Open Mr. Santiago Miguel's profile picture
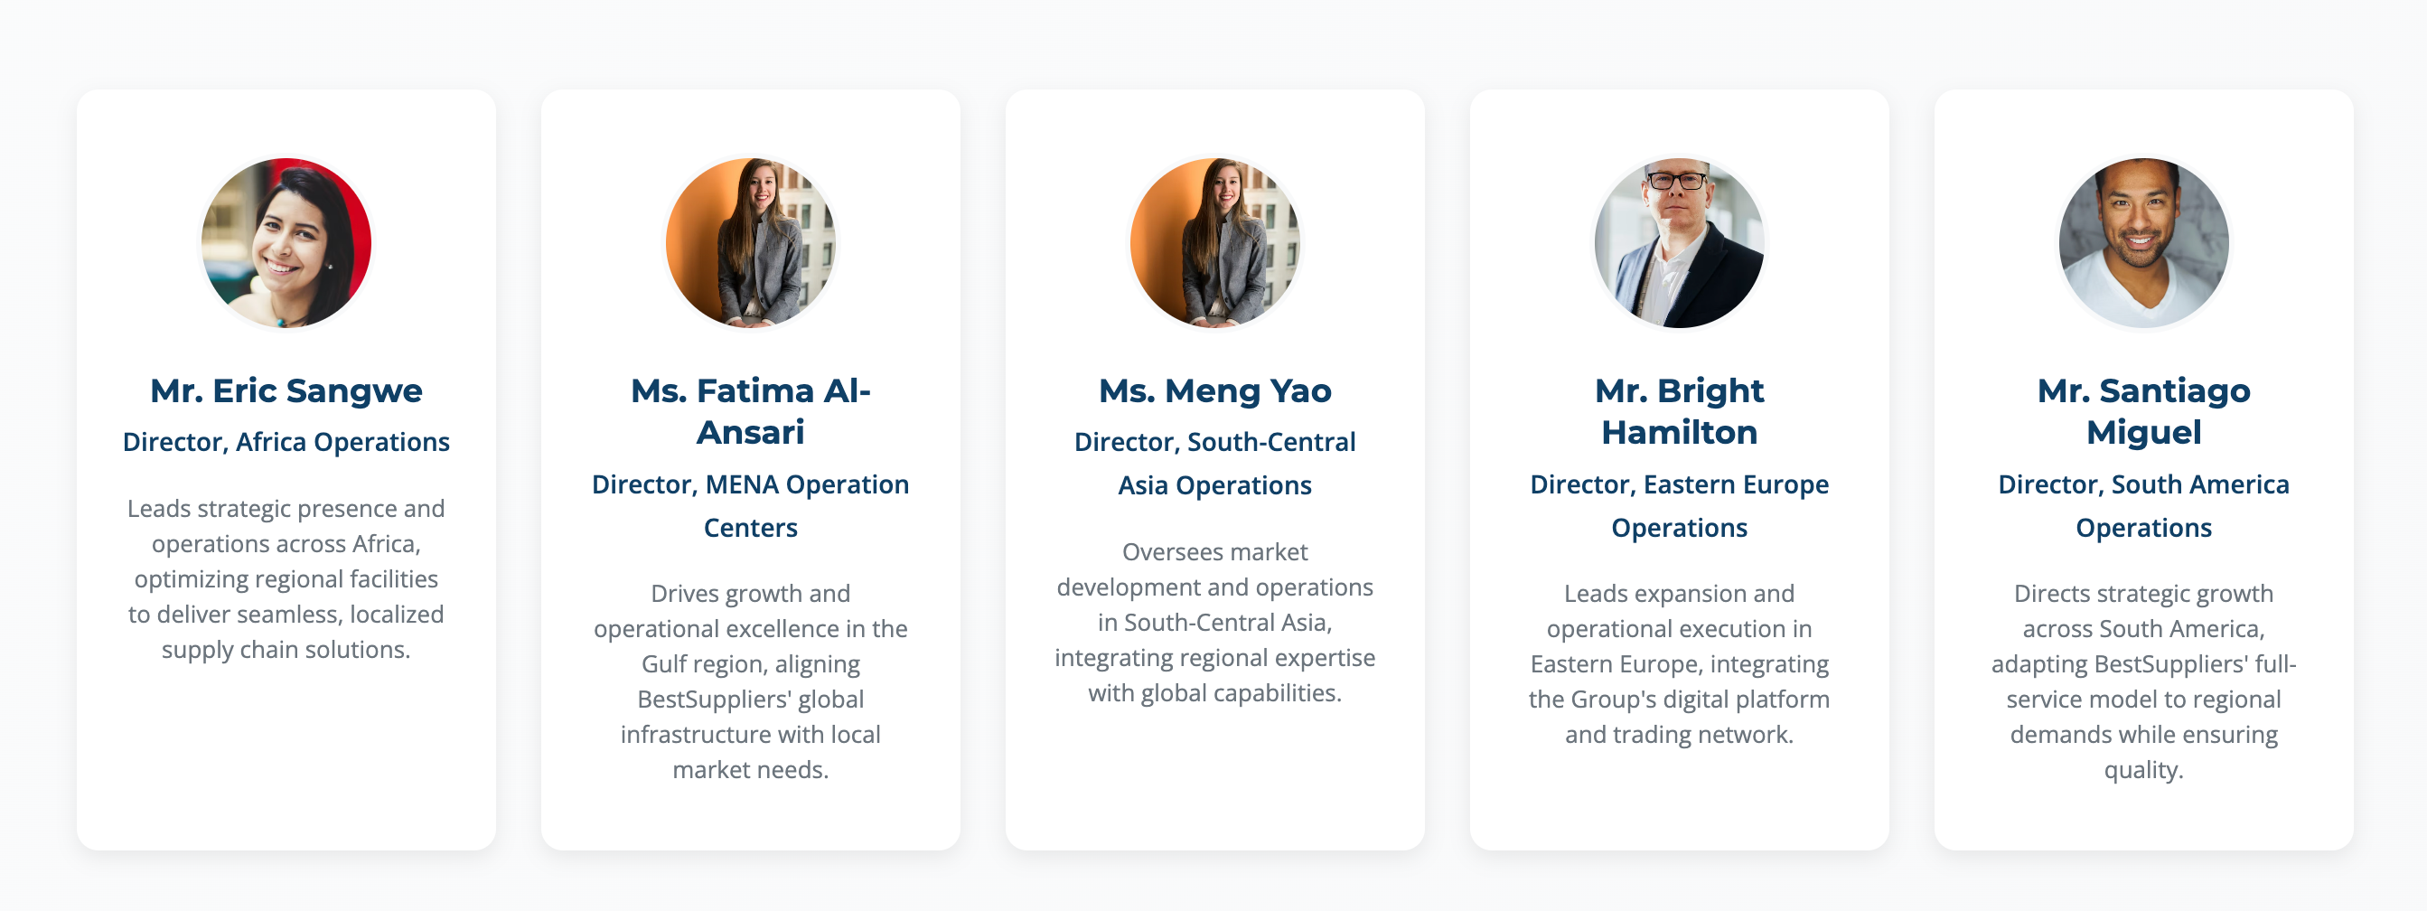The width and height of the screenshot is (2427, 911). click(2143, 243)
